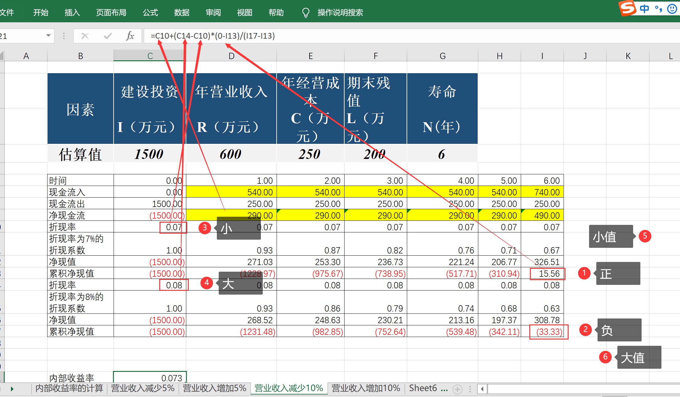Switch to sheet 内部收益率的计算
Viewport: 680px width, 397px height.
69,388
